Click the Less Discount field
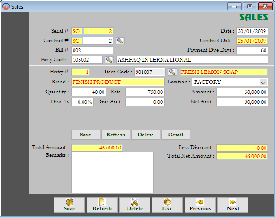 click(242, 148)
